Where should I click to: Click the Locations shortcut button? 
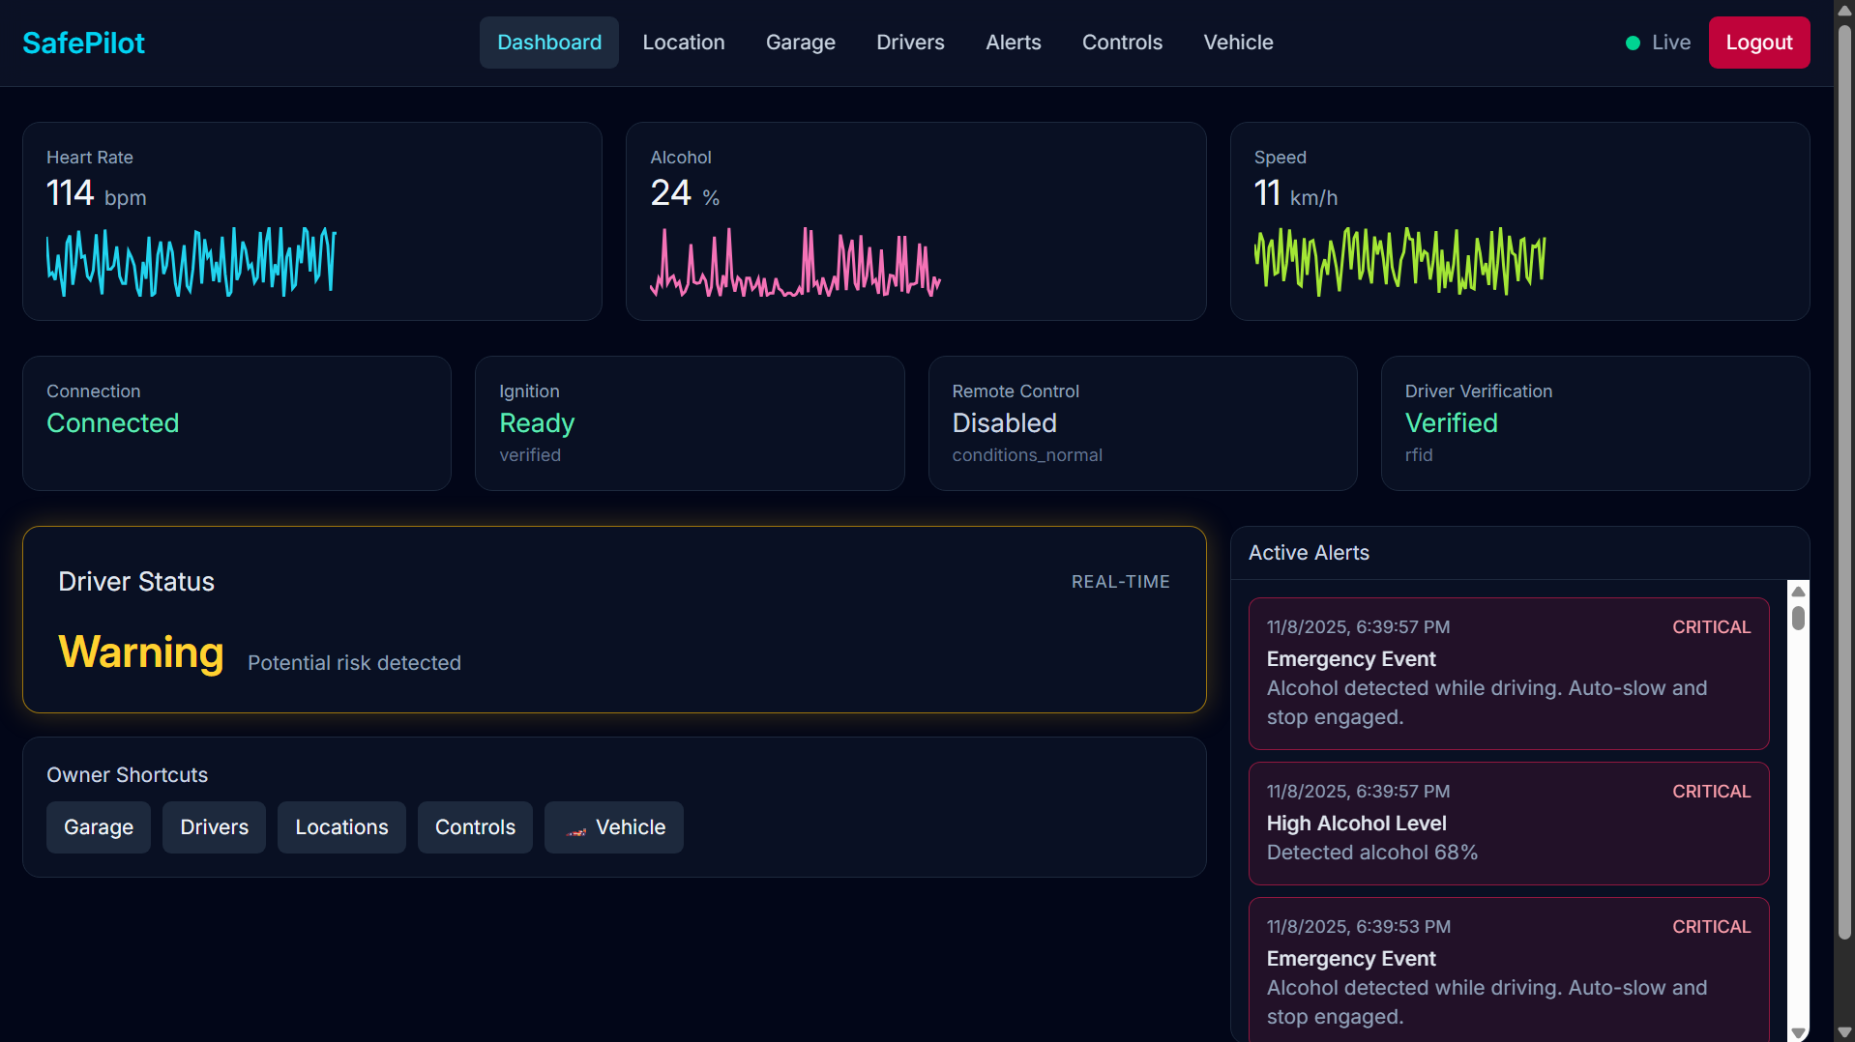pos(341,827)
